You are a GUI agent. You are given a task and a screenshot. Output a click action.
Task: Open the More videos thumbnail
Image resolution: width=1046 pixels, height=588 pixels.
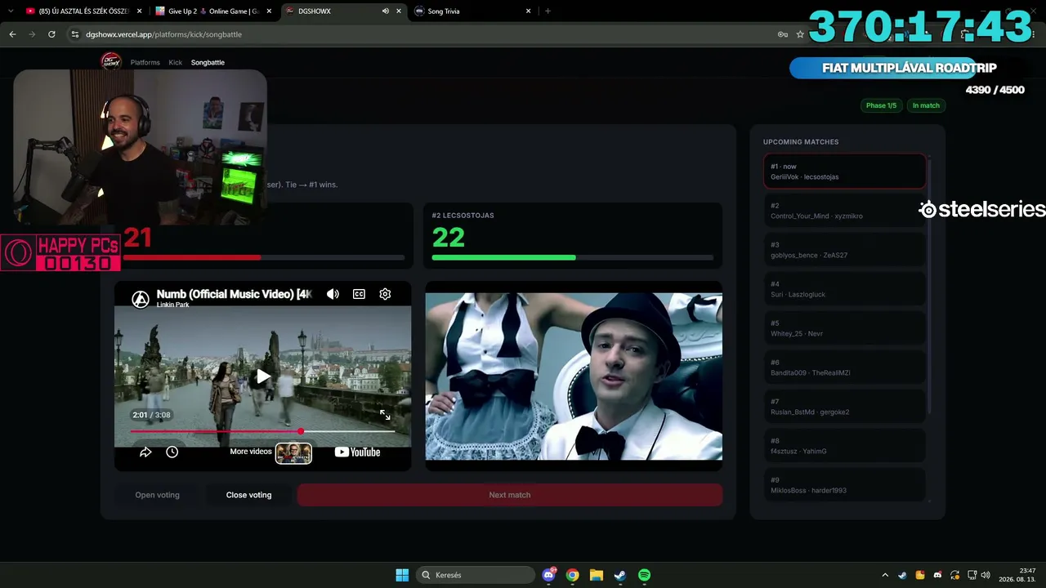click(x=293, y=452)
